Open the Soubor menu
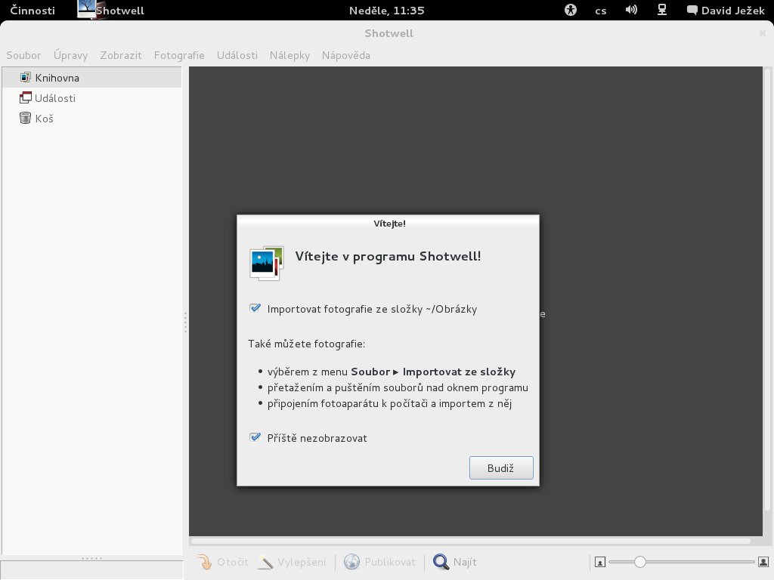This screenshot has width=774, height=580. pos(23,55)
